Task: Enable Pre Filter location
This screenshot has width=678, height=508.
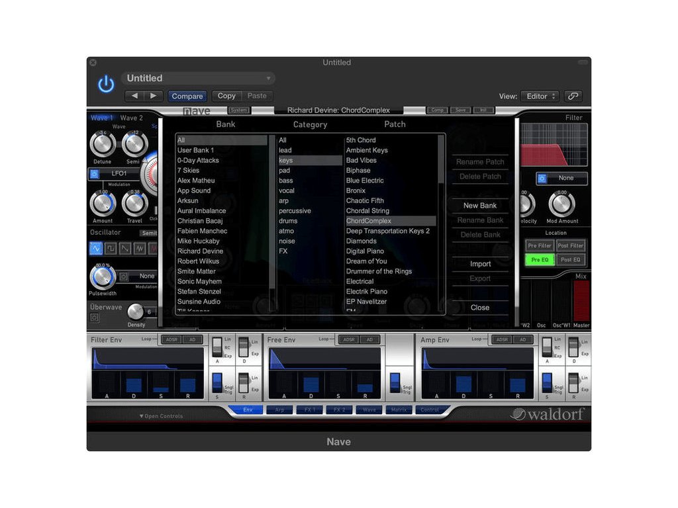Action: pos(539,245)
